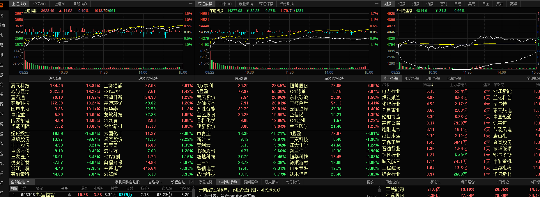Sort the watchlist by the 换手% column
This screenshot has height=197, width=540.
[145, 188]
